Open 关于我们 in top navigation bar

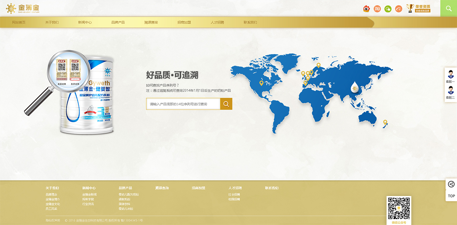[52, 22]
